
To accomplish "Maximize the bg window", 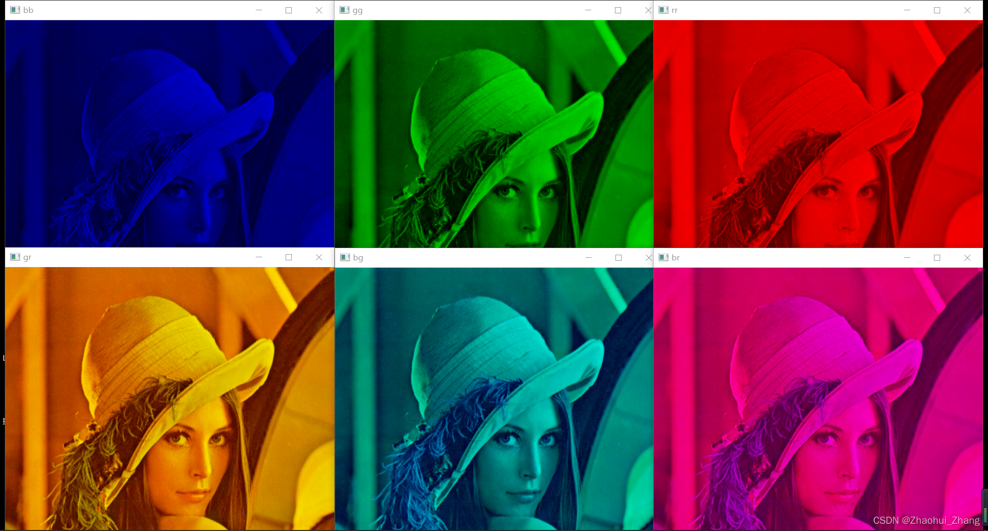I will (x=619, y=258).
